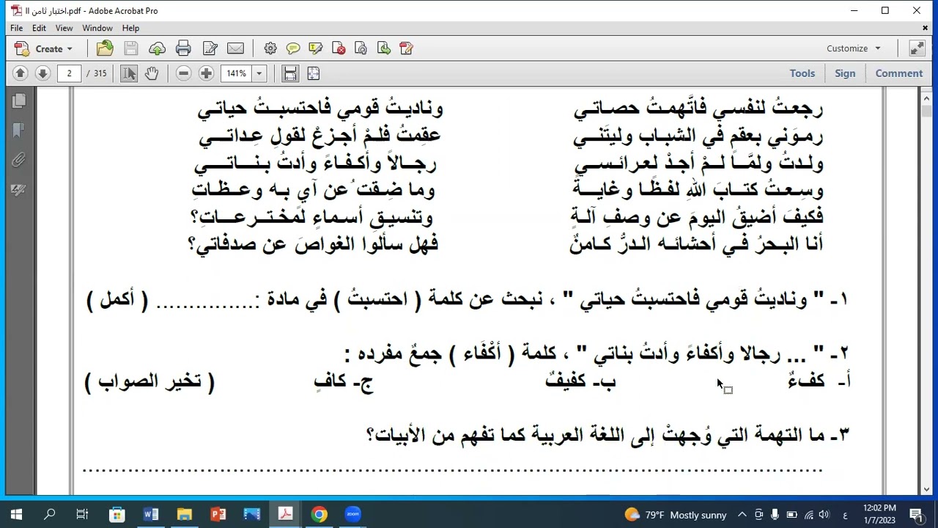Show hidden system tray icons
Viewport: 938px width, 528px height.
coord(742,515)
